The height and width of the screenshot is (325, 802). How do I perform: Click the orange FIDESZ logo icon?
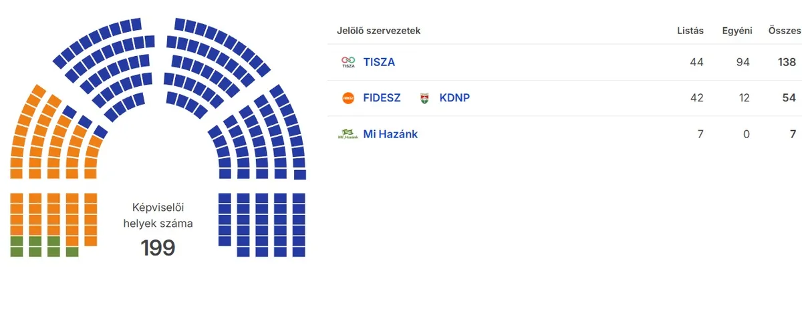point(348,98)
